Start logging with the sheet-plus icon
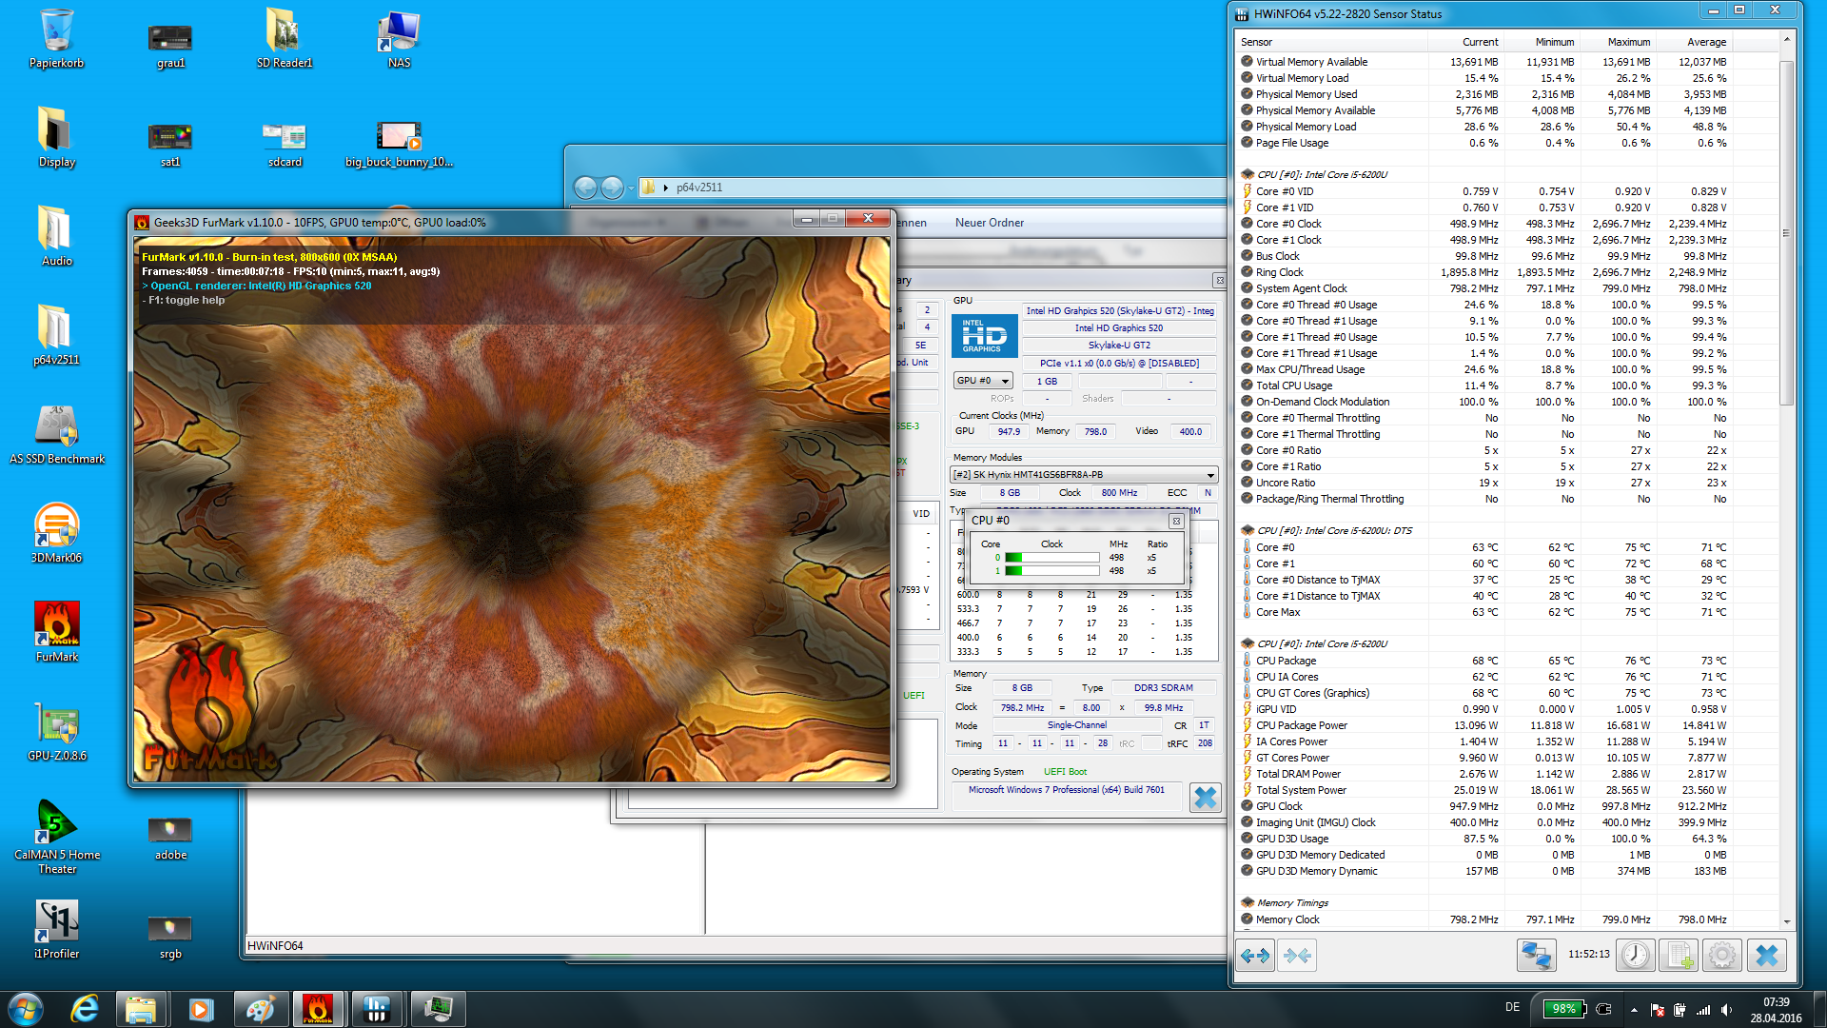The width and height of the screenshot is (1827, 1028). (1679, 955)
